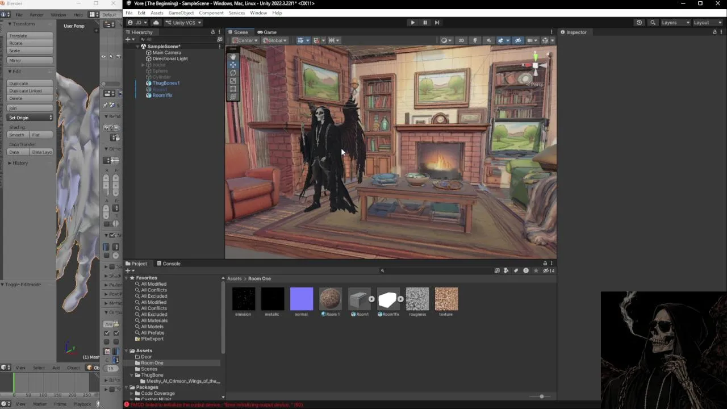Select the Transform tool in Scene
The image size is (727, 409).
tap(233, 97)
